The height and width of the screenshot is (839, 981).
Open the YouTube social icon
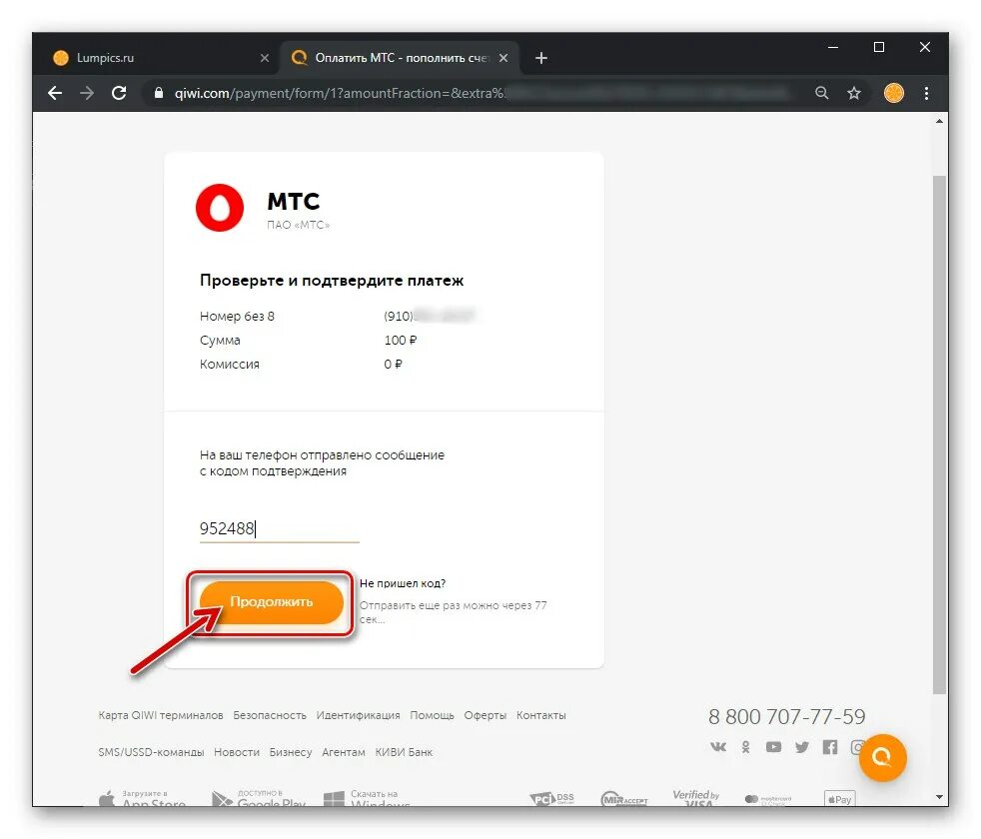[x=774, y=747]
